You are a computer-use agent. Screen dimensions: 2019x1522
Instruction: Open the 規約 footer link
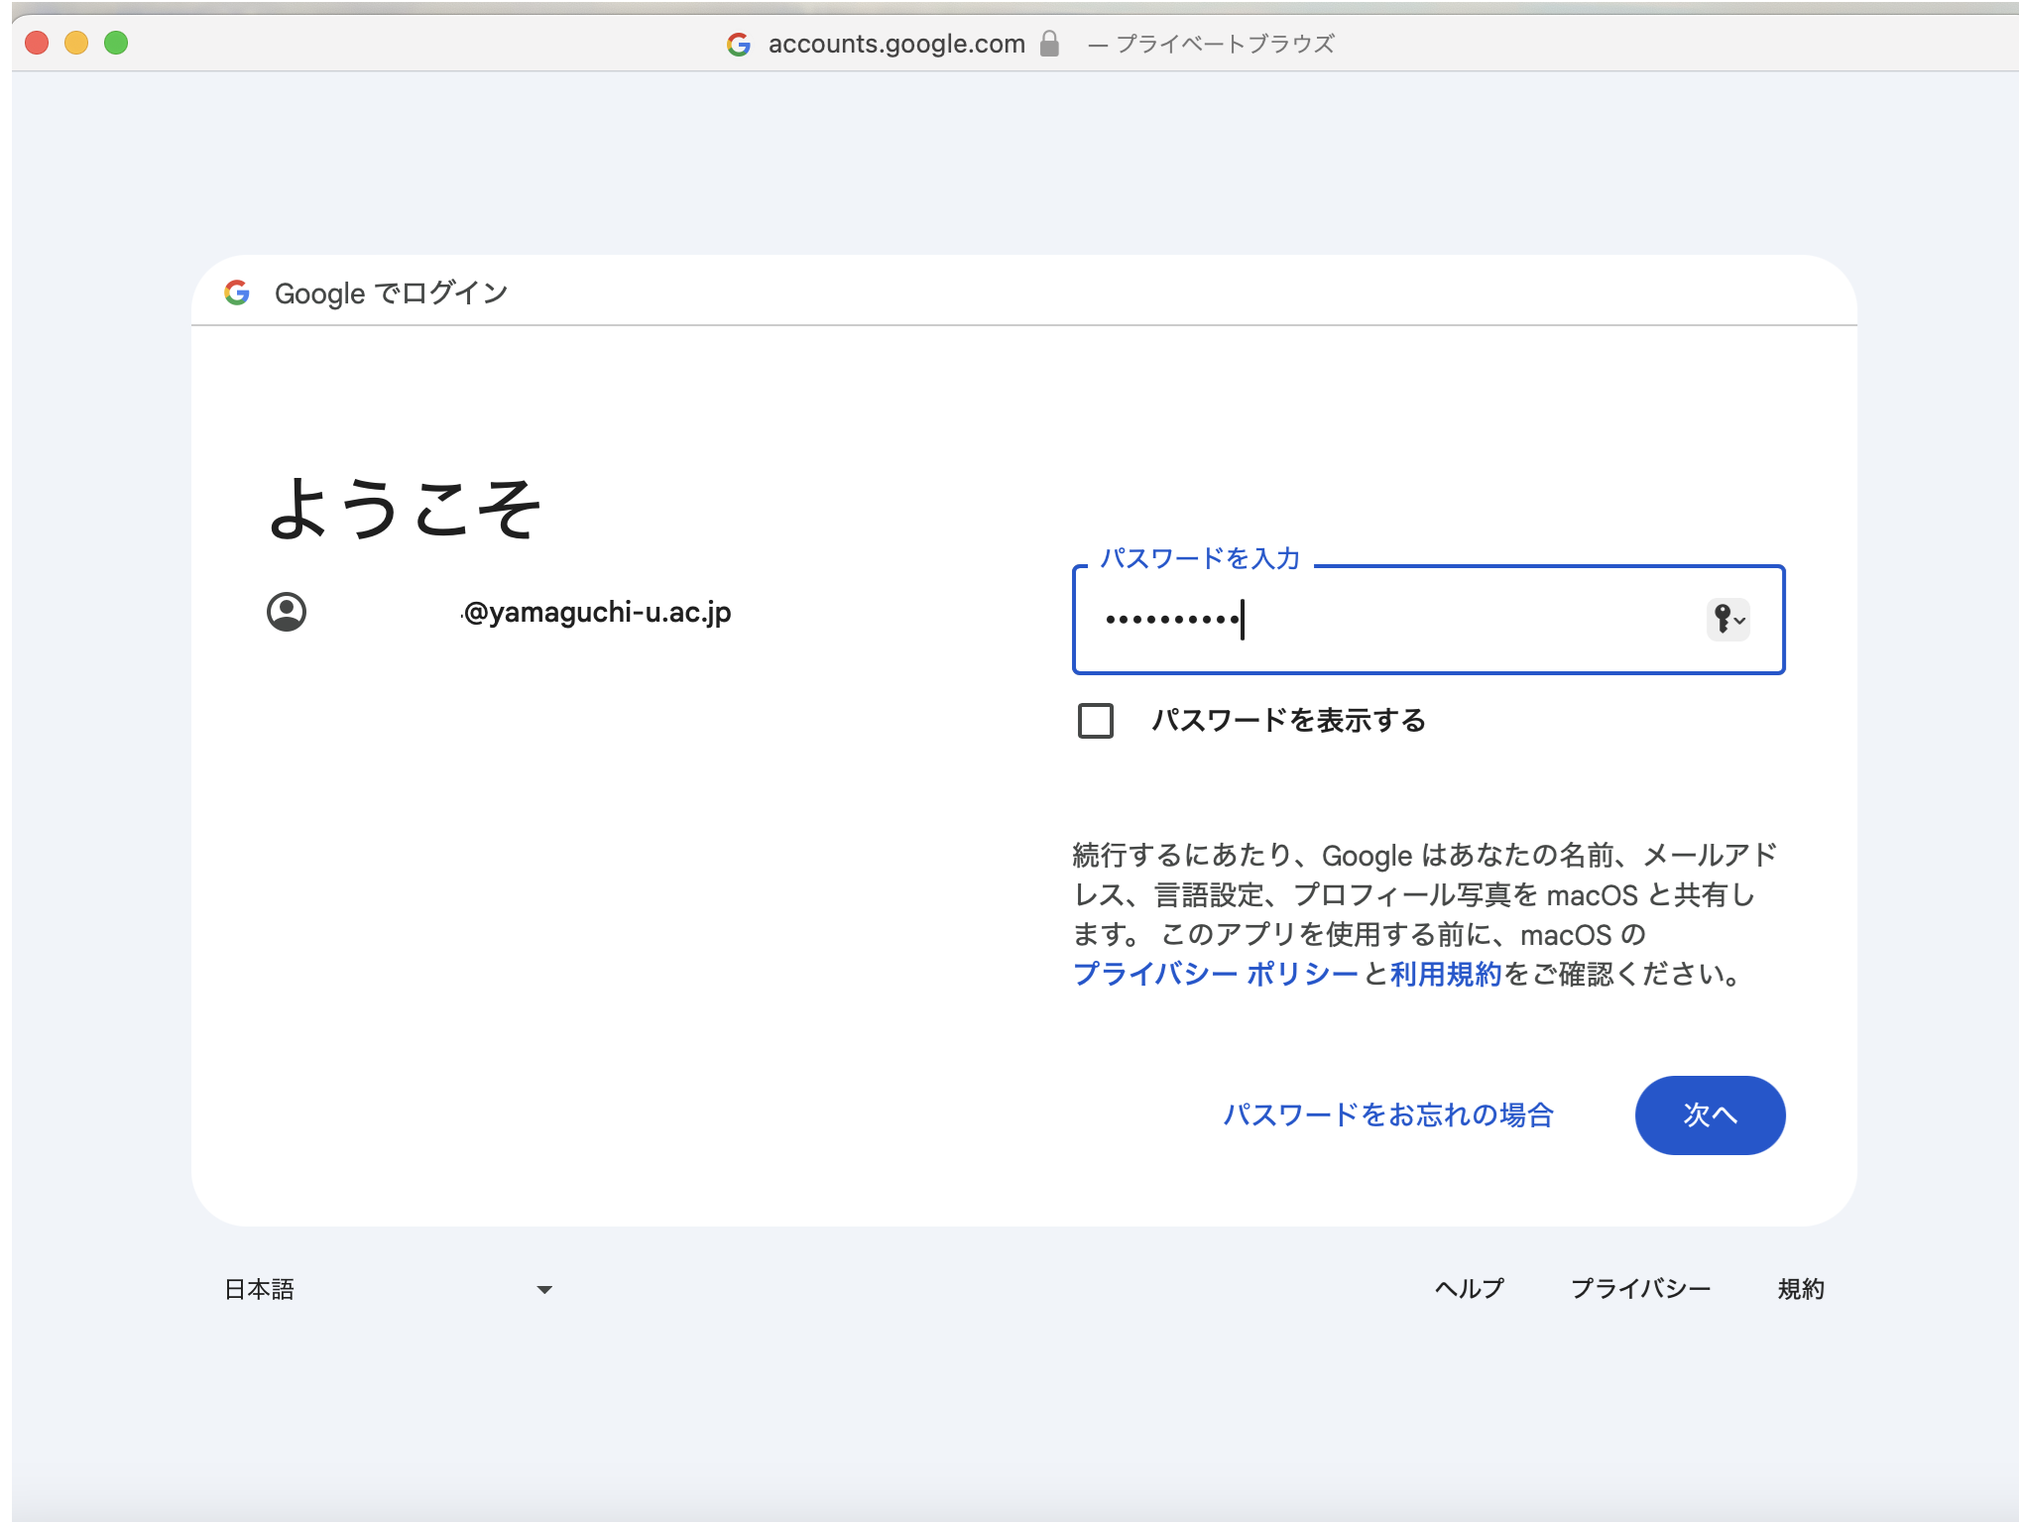1801,1289
